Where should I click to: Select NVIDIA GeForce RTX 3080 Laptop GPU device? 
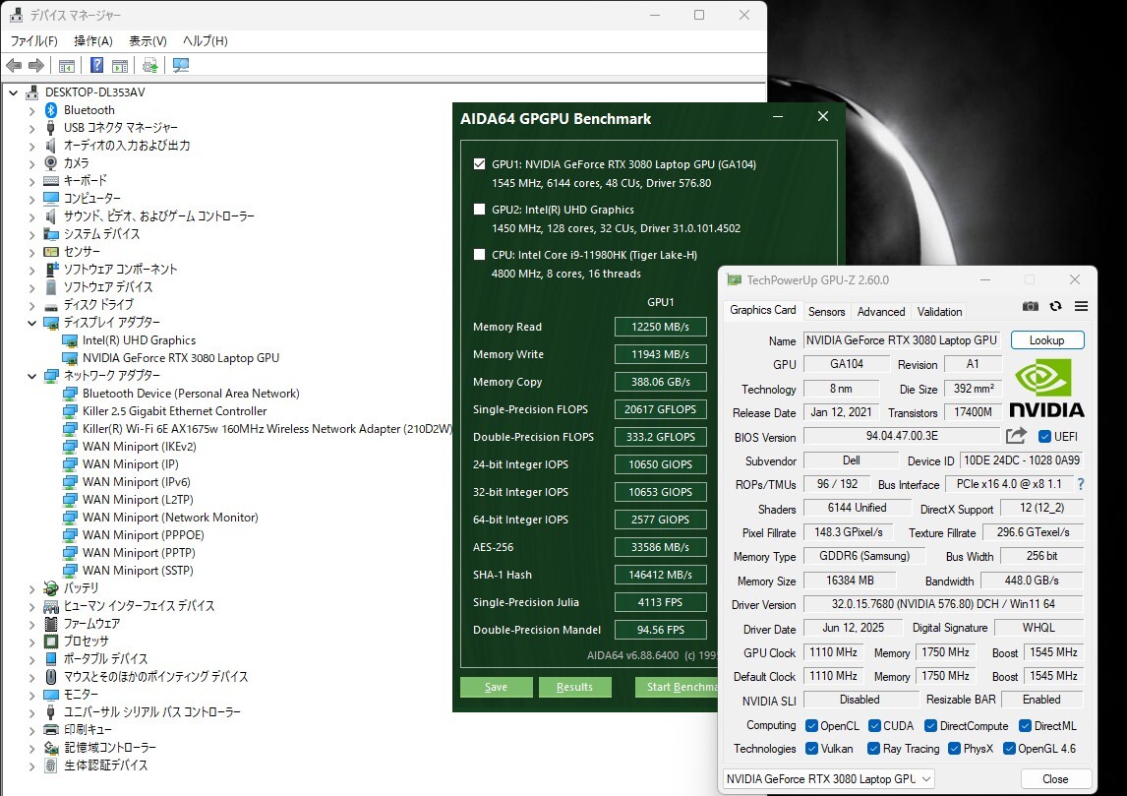(180, 358)
